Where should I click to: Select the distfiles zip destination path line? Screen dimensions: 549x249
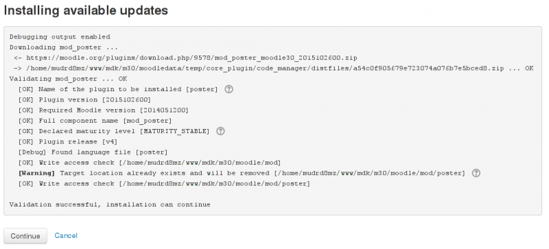pos(273,69)
